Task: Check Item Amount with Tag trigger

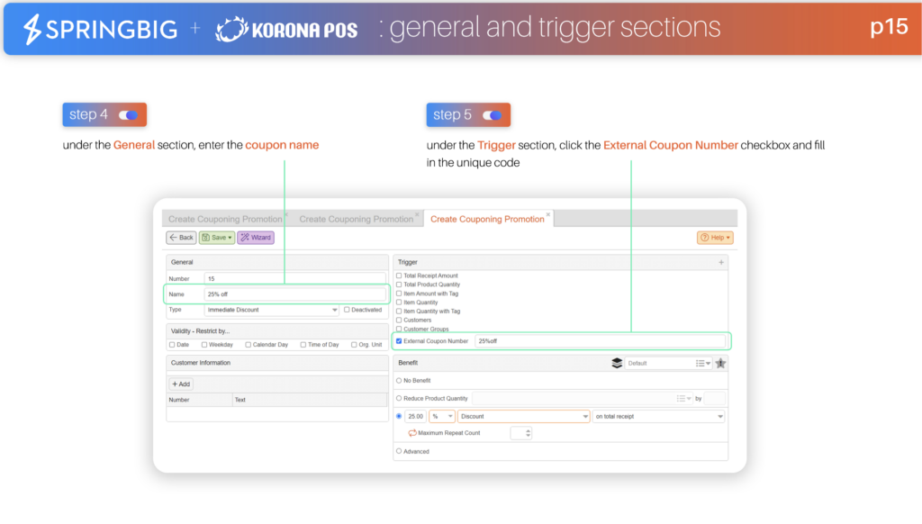Action: pos(399,294)
